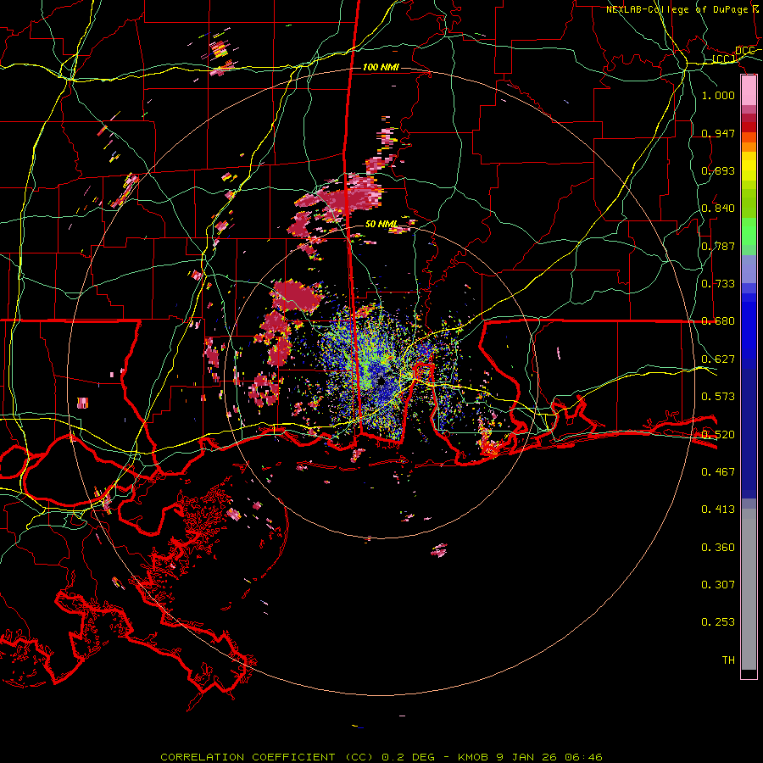Image resolution: width=763 pixels, height=763 pixels.
Task: Click the 0.893 scale value
Action: pos(718,170)
